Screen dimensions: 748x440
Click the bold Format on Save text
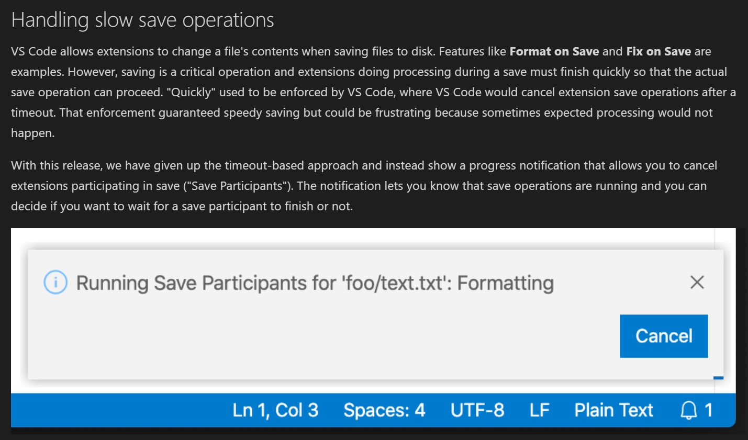[x=554, y=51]
